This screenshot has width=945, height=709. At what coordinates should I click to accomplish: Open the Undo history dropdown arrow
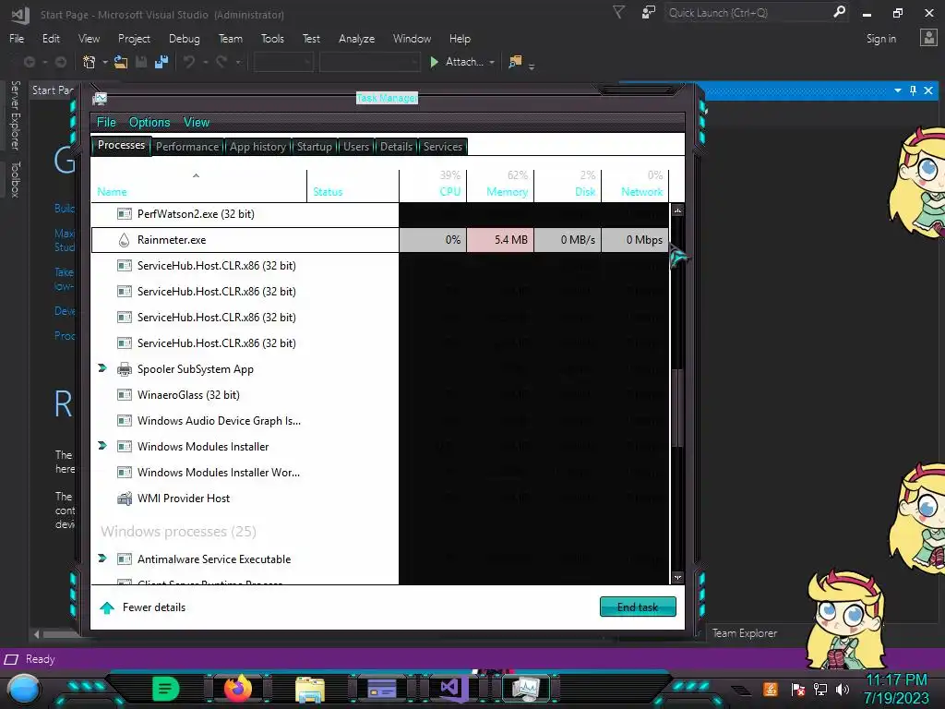coord(206,62)
